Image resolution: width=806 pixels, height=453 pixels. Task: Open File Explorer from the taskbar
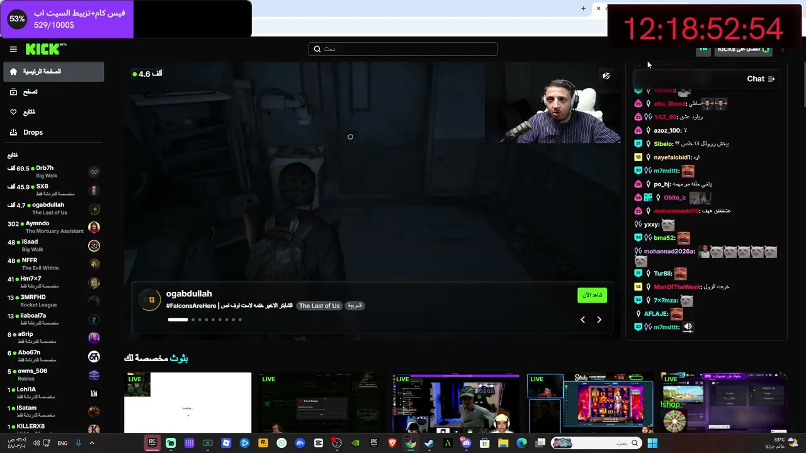tap(503, 443)
